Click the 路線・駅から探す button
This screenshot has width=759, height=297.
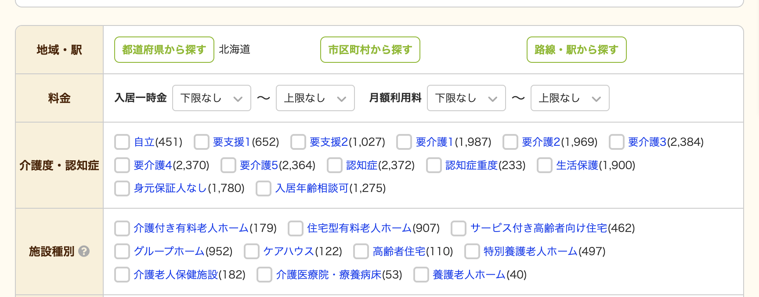(576, 50)
